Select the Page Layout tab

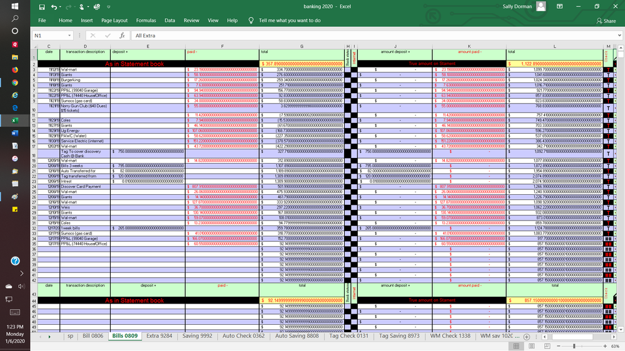pos(114,20)
